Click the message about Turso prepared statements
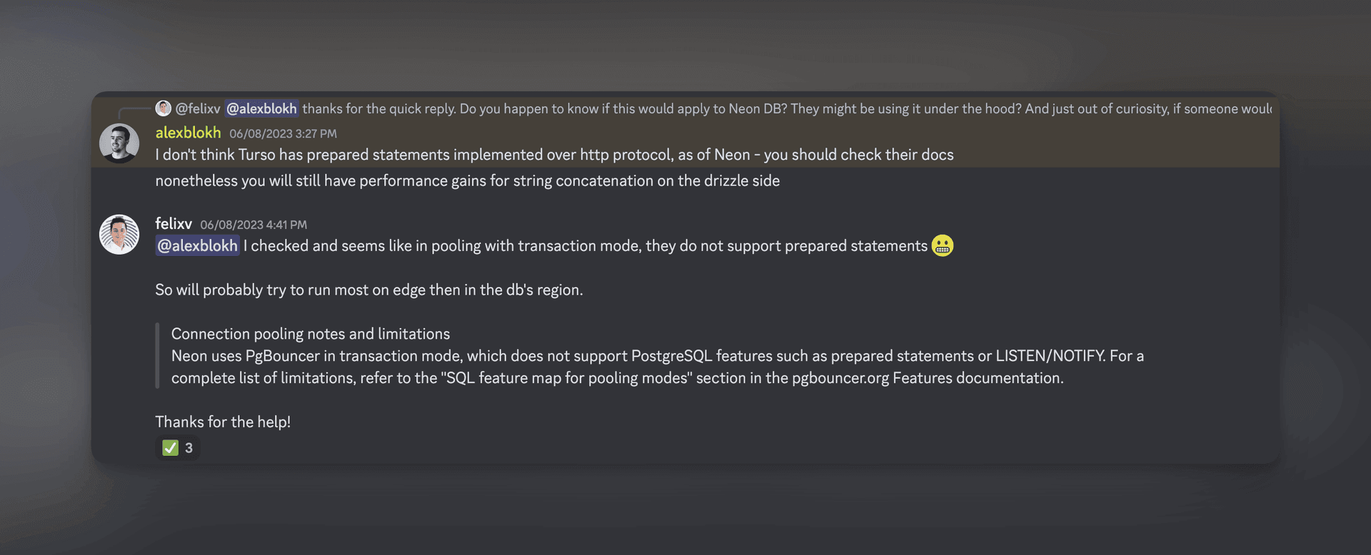Image resolution: width=1371 pixels, height=555 pixels. click(x=554, y=155)
